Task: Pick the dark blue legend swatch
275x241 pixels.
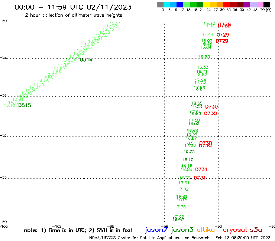Action: pos(180,4)
